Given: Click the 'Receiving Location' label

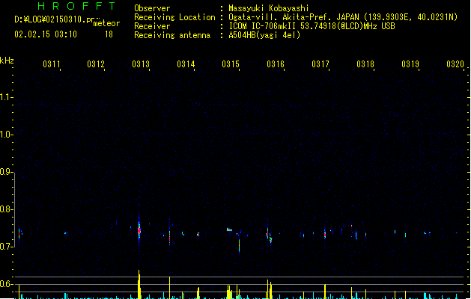Looking at the screenshot, I should click(x=174, y=17).
